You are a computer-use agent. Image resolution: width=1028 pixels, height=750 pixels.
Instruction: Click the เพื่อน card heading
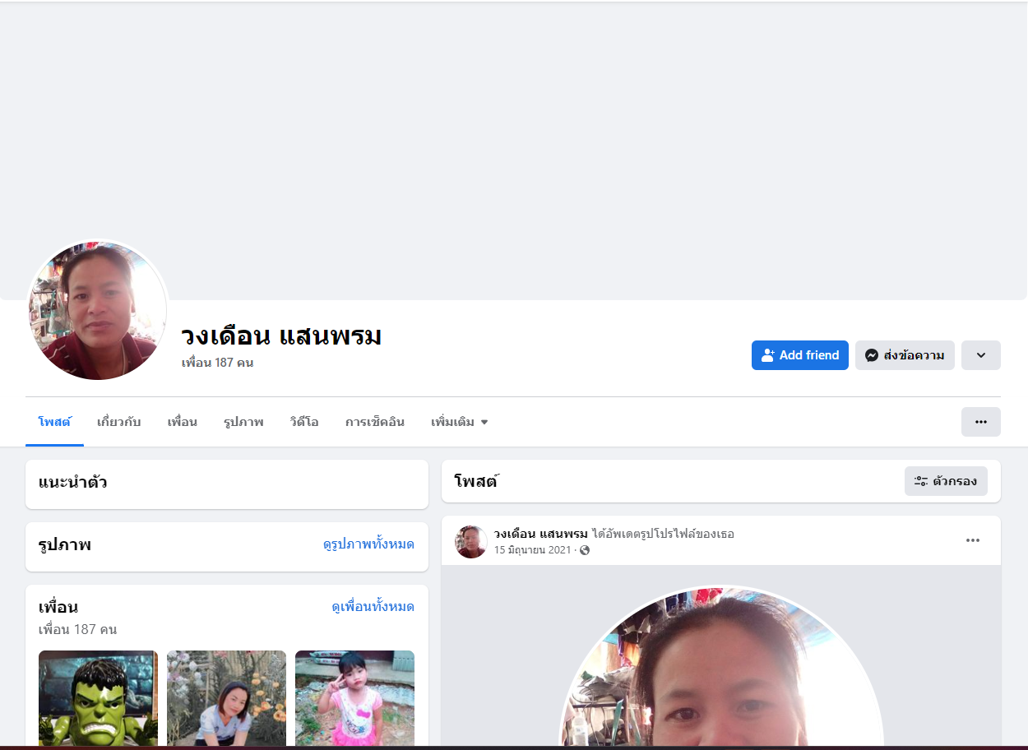pyautogui.click(x=58, y=607)
